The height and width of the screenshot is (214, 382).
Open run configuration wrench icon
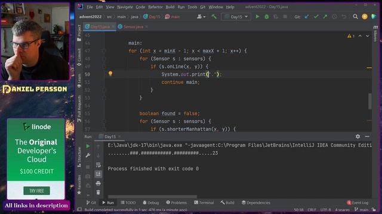88,155
